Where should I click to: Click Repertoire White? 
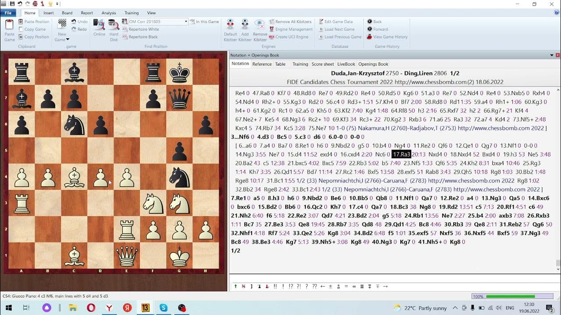(141, 29)
